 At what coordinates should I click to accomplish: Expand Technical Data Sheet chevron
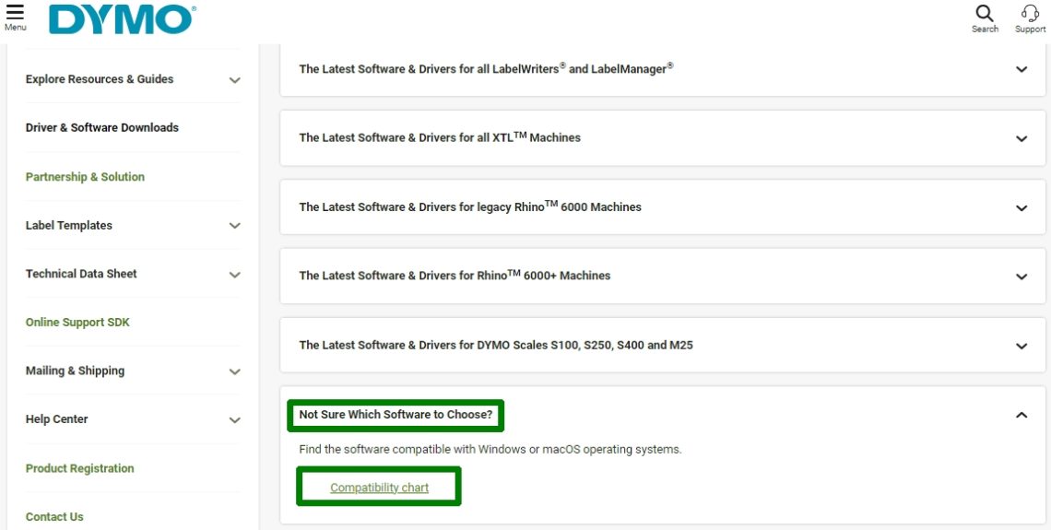click(x=234, y=275)
